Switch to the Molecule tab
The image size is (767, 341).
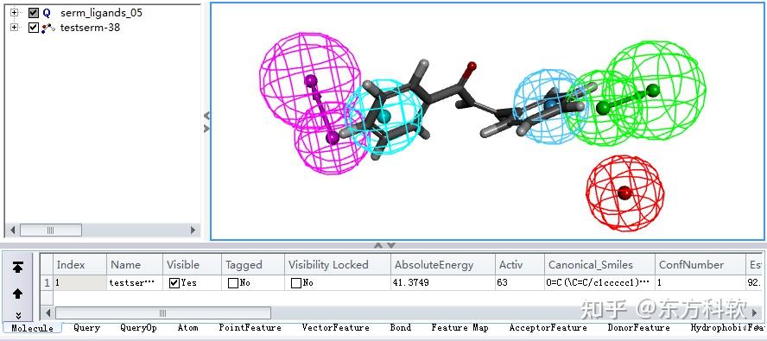click(33, 328)
